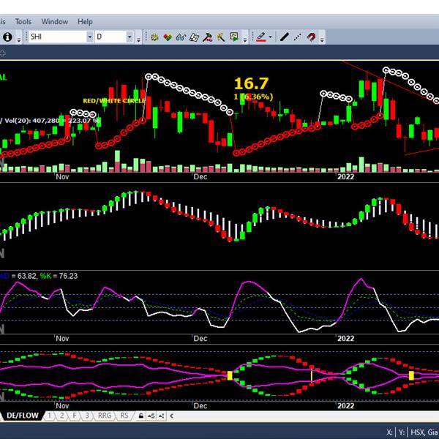Open the Tools menu
This screenshot has height=439, width=439.
[x=23, y=22]
